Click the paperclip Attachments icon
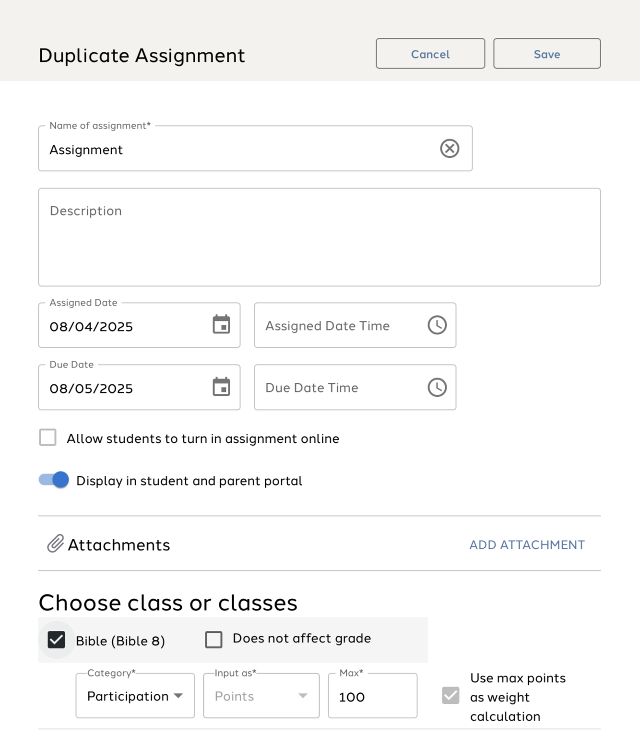 (x=56, y=544)
